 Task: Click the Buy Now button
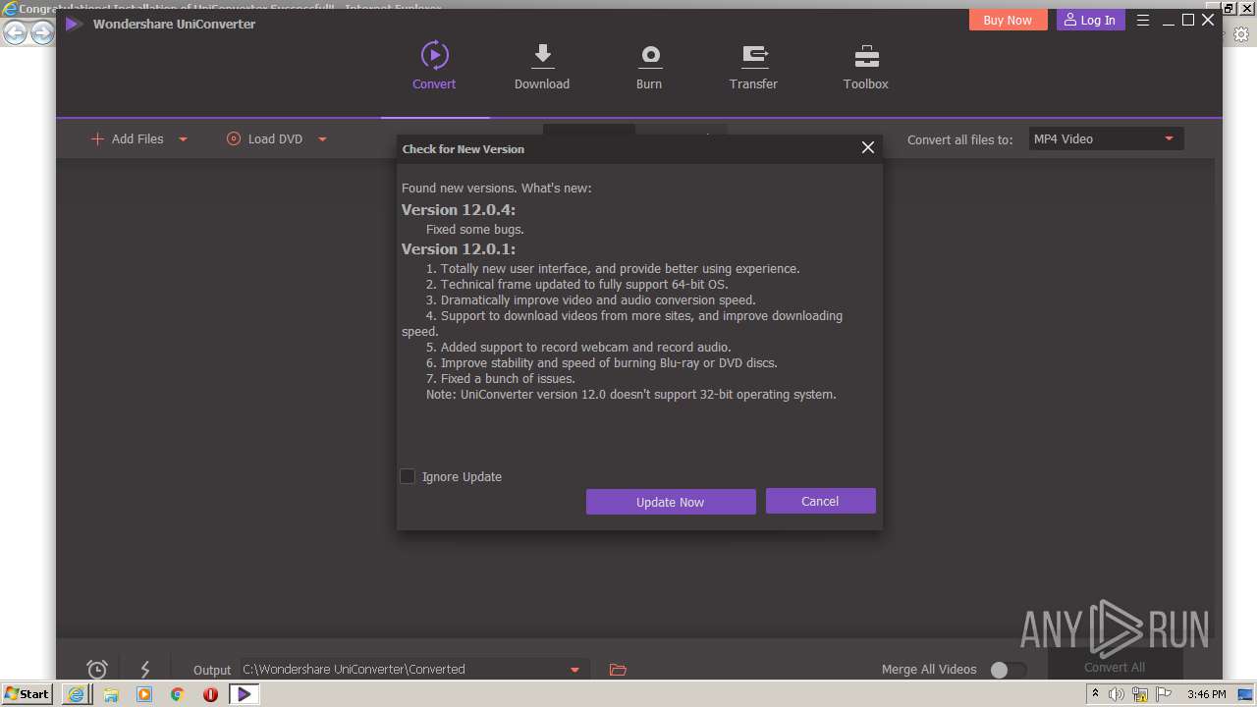[1008, 20]
